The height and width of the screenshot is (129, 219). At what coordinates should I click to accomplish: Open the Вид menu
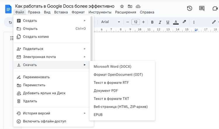(47, 12)
